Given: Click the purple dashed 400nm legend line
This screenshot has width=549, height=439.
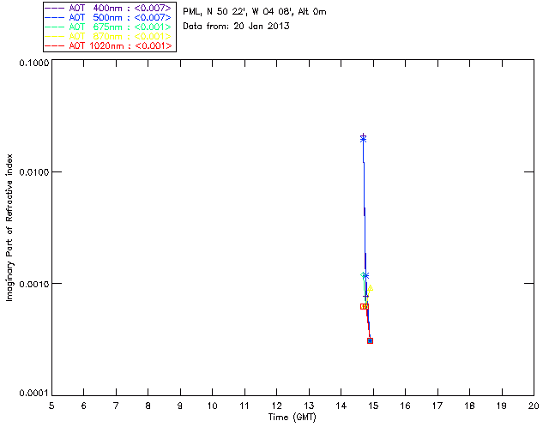Looking at the screenshot, I should pyautogui.click(x=55, y=8).
